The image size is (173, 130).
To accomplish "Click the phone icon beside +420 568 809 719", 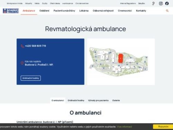I will (x=22, y=46).
